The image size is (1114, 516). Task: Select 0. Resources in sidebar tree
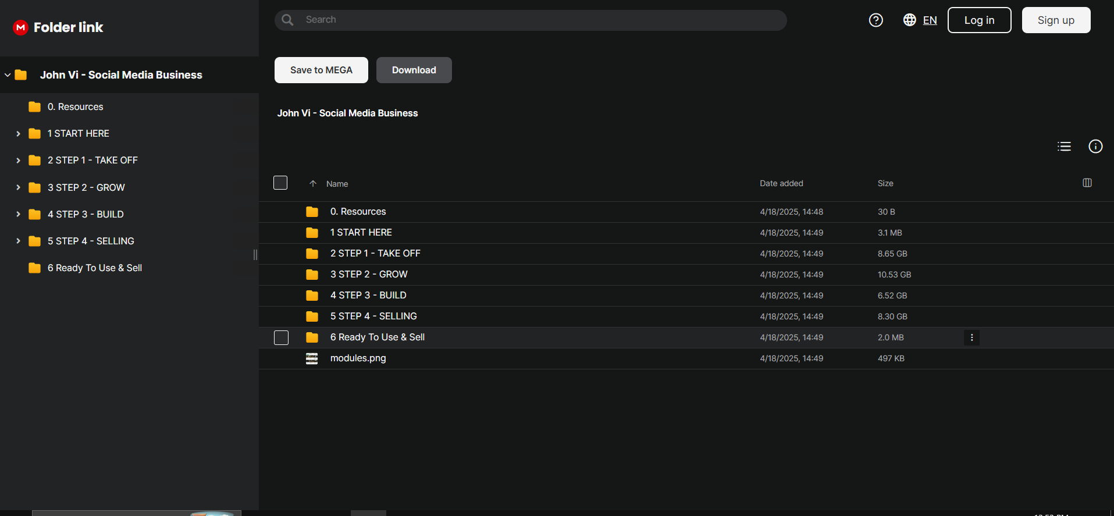point(75,107)
